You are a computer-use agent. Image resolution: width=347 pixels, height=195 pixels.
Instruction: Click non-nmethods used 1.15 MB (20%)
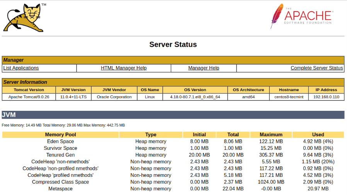(318, 162)
